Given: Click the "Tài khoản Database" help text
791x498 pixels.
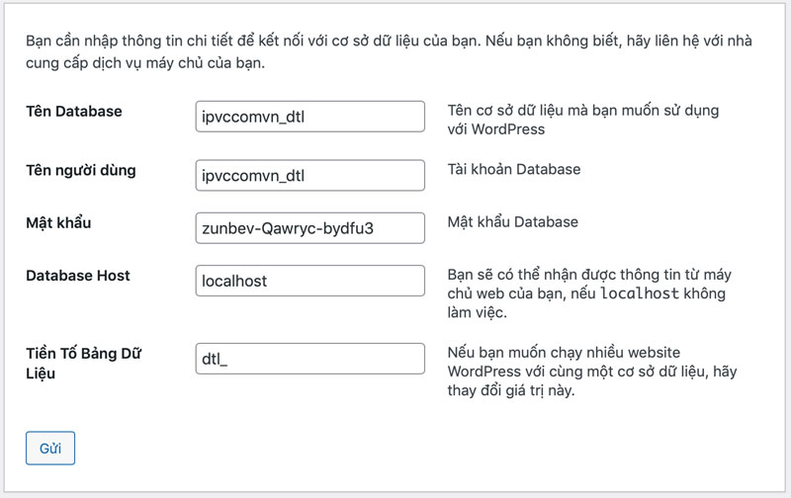Looking at the screenshot, I should (513, 169).
